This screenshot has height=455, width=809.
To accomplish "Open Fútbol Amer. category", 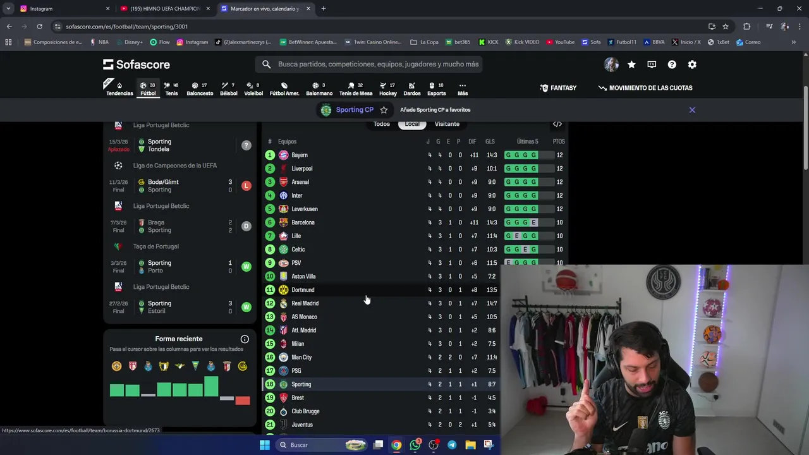I will coord(284,88).
